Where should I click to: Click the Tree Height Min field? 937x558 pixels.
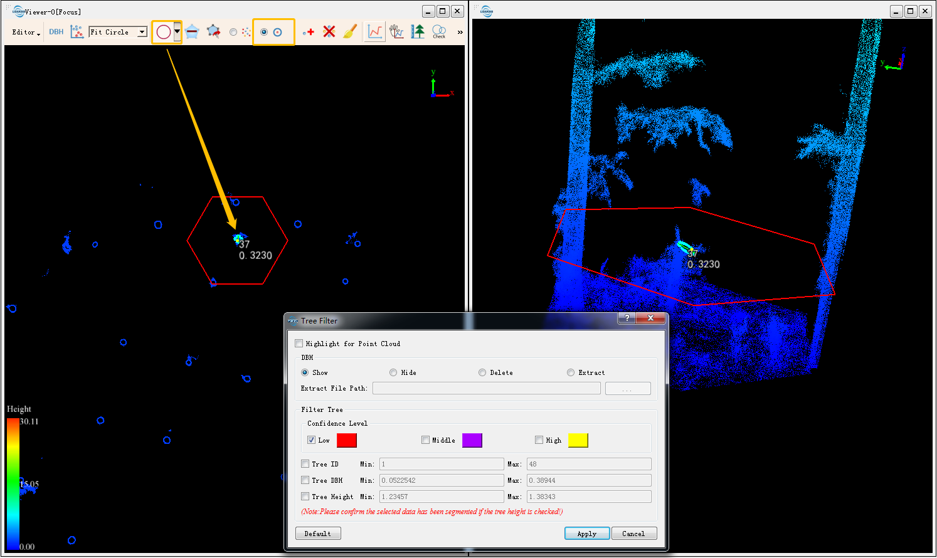tap(442, 497)
